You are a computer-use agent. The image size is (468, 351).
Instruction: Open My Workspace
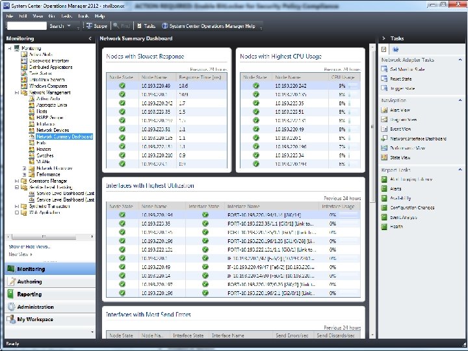(50, 319)
